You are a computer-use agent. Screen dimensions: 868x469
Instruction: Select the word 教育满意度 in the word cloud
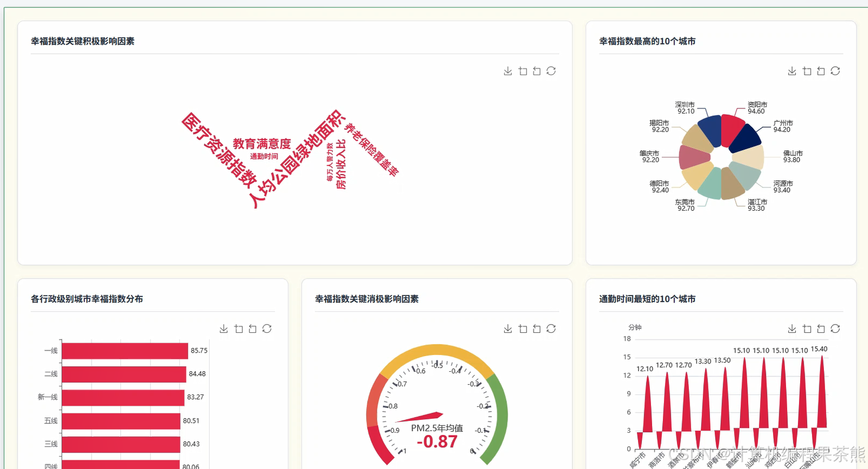pos(263,142)
